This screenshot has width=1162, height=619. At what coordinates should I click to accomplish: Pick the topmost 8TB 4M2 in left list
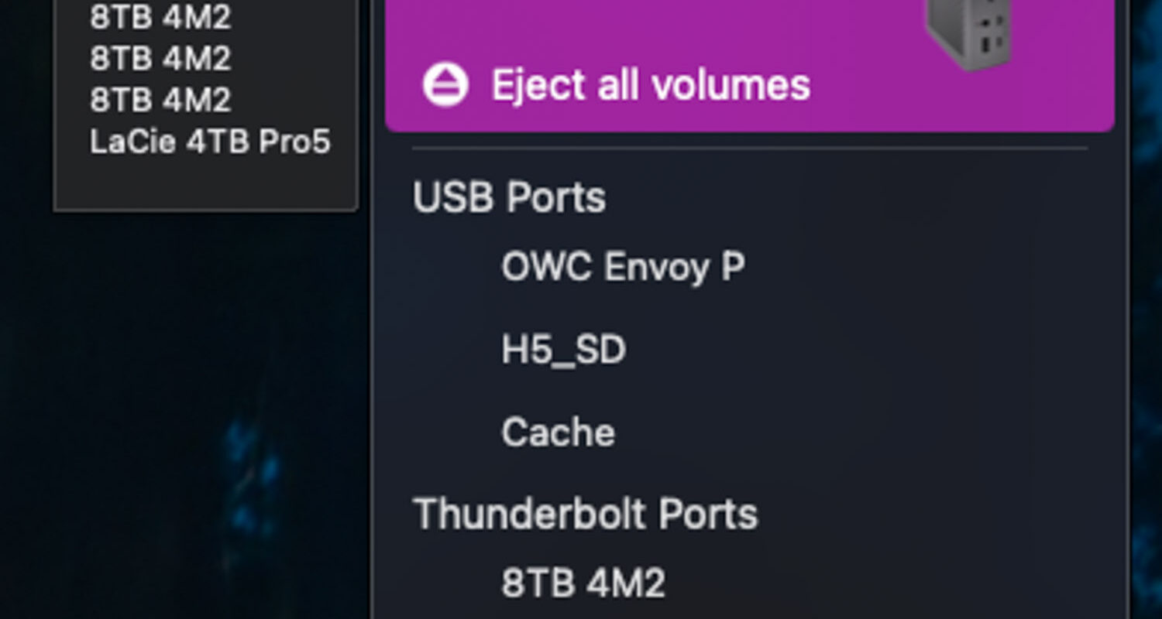coord(160,17)
